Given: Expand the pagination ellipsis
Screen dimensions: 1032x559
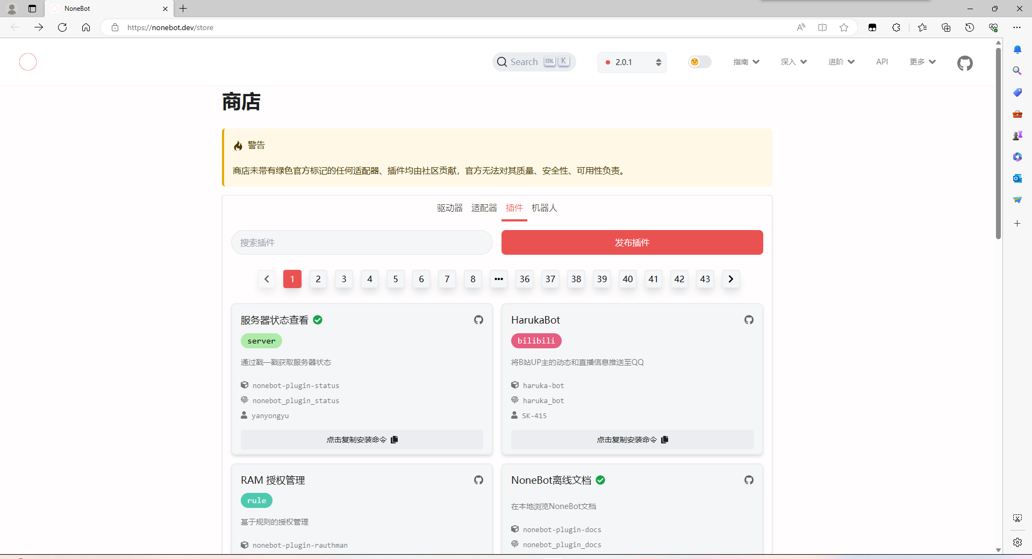Looking at the screenshot, I should 499,279.
